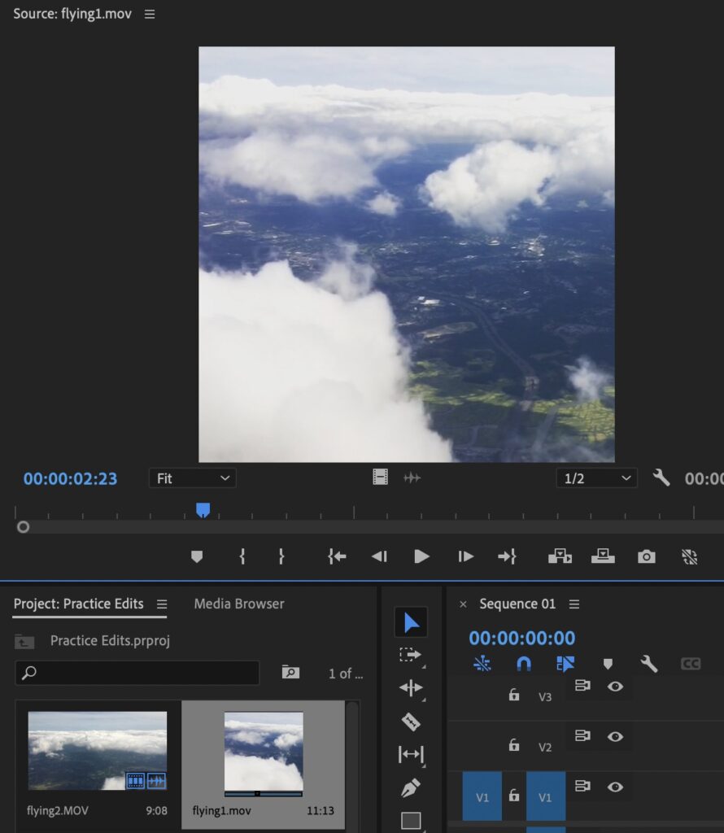Toggle Linked Selection button
The image size is (724, 833).
565,664
